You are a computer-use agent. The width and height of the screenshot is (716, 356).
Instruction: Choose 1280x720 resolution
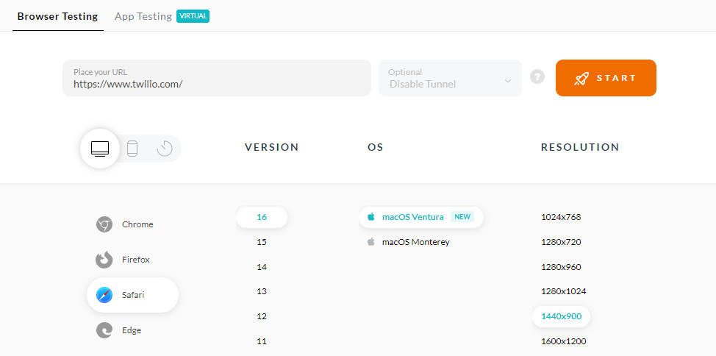561,242
